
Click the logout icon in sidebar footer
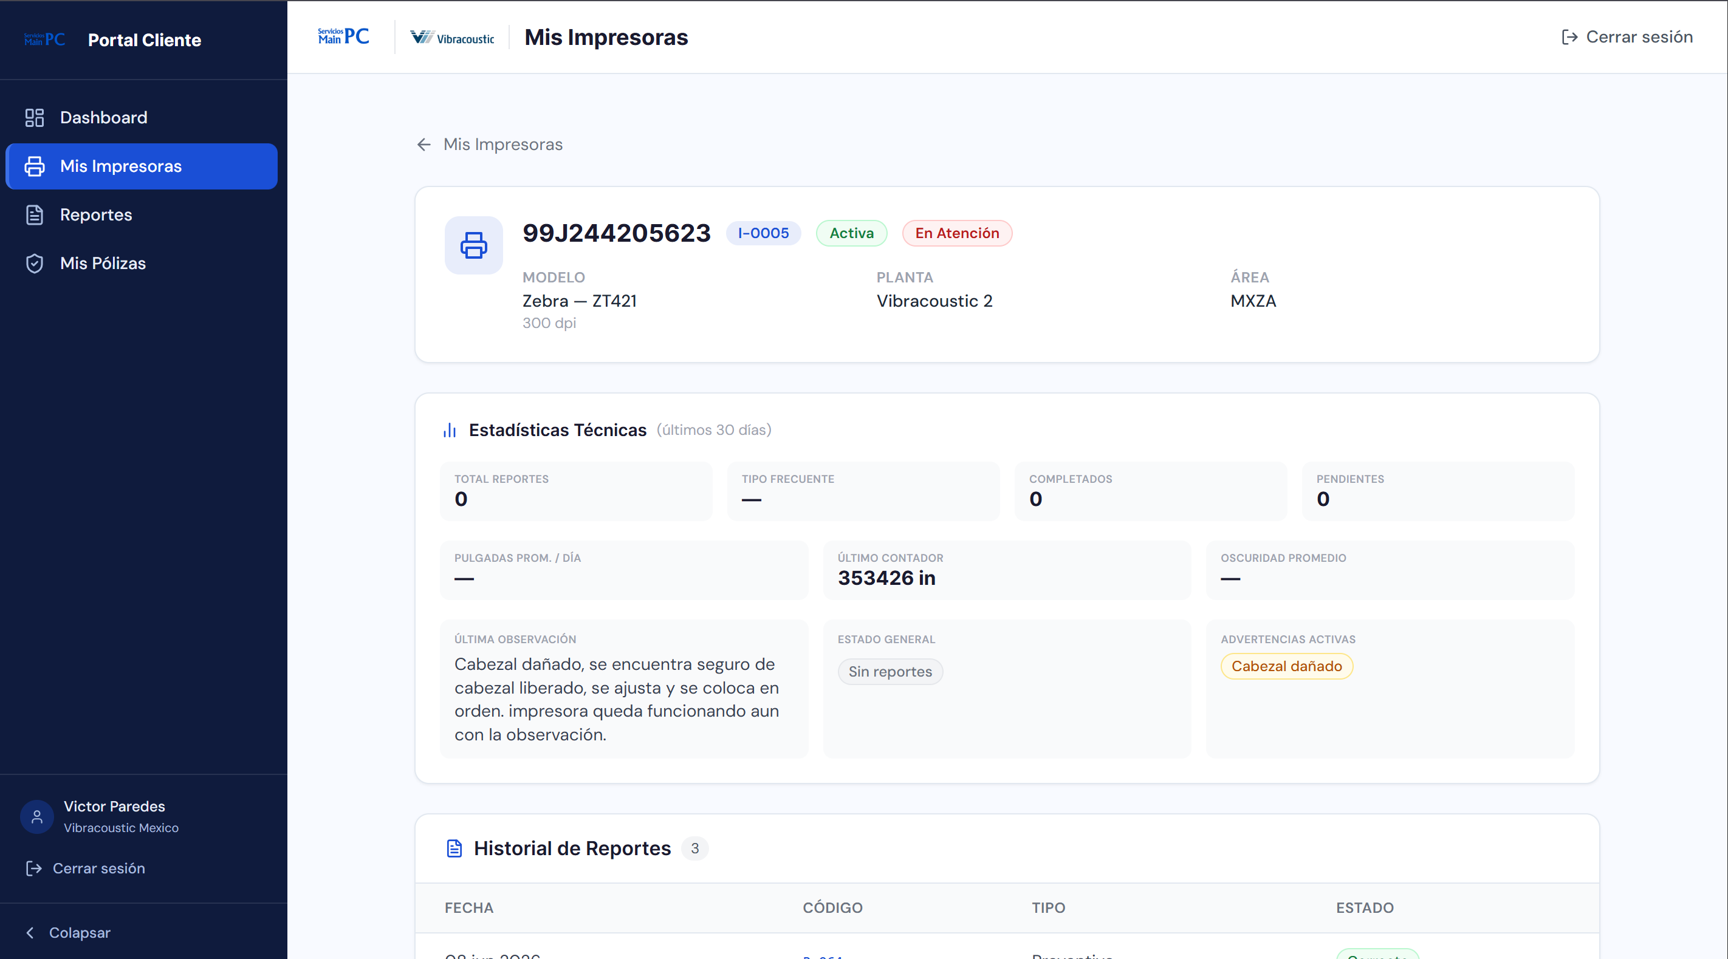33,869
